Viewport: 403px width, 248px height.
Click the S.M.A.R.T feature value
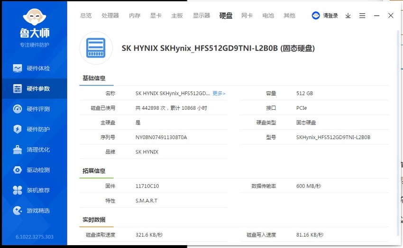(146, 201)
